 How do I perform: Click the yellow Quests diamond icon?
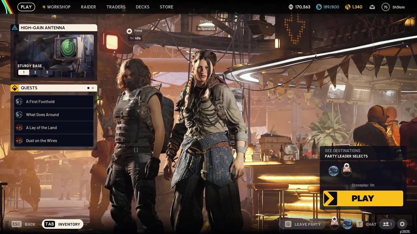tap(15, 88)
